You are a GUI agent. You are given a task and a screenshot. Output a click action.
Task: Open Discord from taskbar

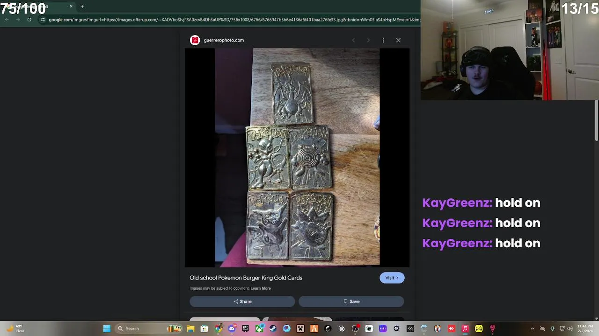pyautogui.click(x=232, y=329)
